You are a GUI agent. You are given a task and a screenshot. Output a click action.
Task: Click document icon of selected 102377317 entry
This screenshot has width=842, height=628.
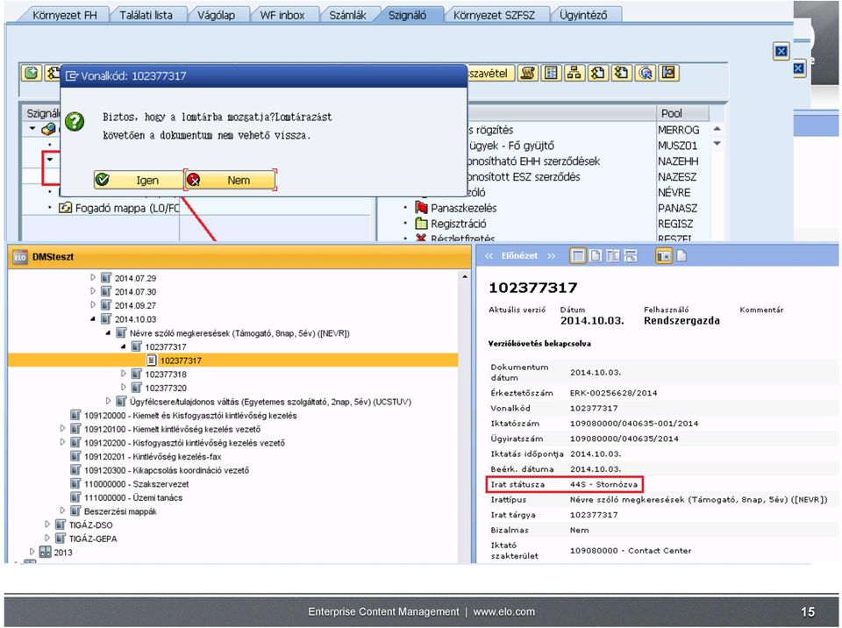coord(152,360)
